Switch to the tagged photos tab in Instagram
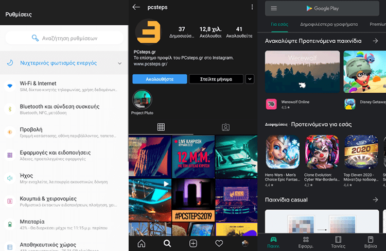Image resolution: width=386 pixels, height=251 pixels. (225, 127)
